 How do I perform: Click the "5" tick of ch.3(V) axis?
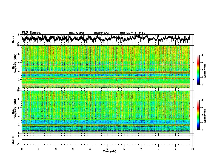click(x=19, y=136)
